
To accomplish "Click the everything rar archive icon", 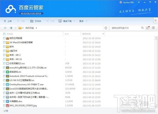I will click(8, 68).
